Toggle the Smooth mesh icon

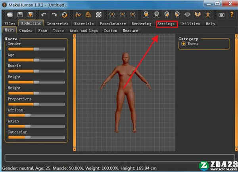[x=78, y=15]
